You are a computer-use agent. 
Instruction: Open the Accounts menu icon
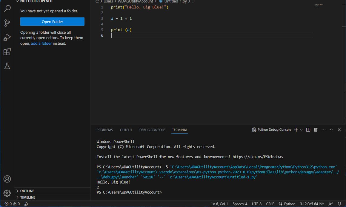7,179
